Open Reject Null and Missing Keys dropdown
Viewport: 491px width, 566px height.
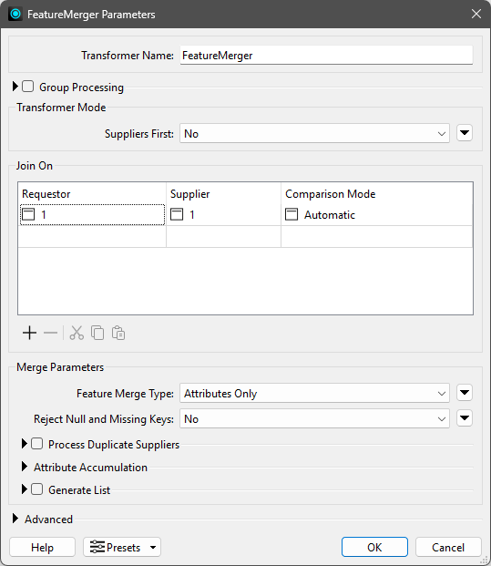(x=314, y=418)
